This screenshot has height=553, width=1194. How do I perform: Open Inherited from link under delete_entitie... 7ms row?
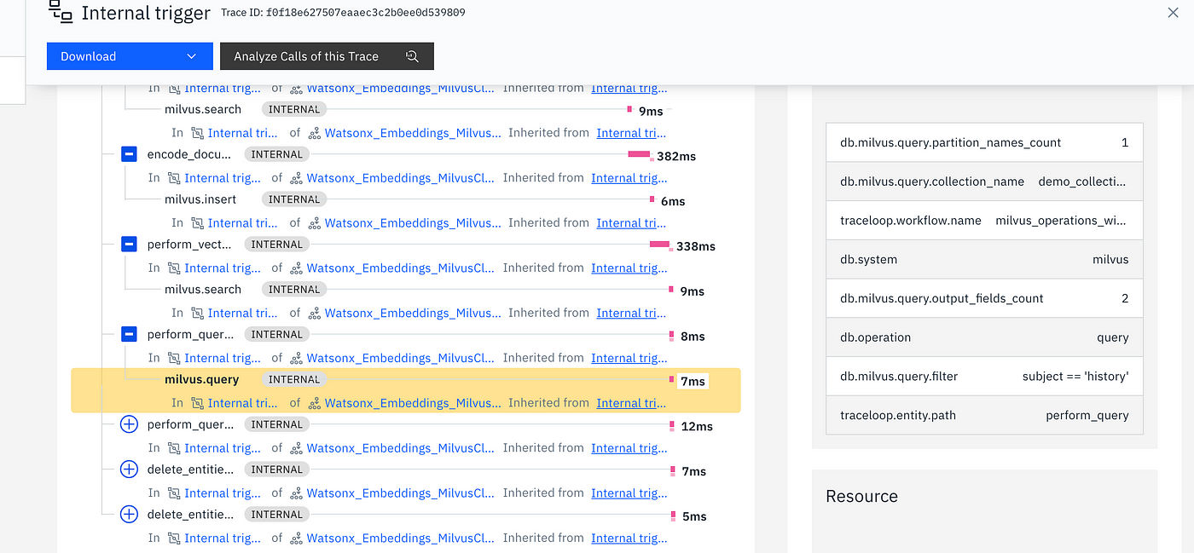pyautogui.click(x=629, y=493)
